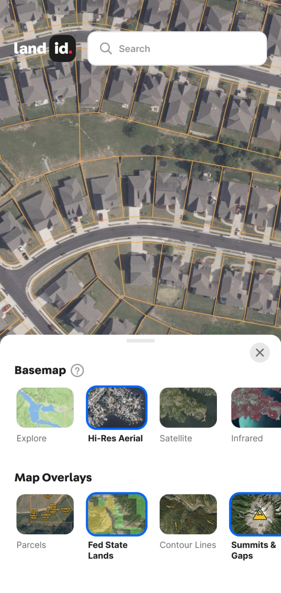Screen dimensions: 281x593
Task: Tap the Contour Lines label
Action: (x=188, y=545)
